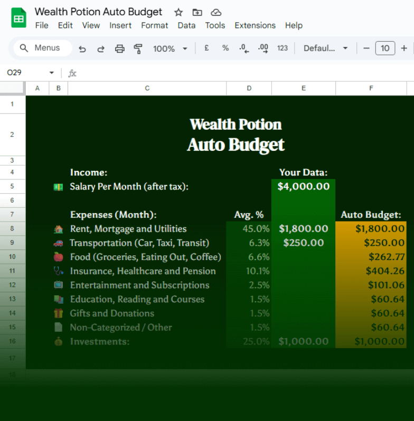This screenshot has width=414, height=421.
Task: Open Google Sheets home logo
Action: tap(19, 18)
